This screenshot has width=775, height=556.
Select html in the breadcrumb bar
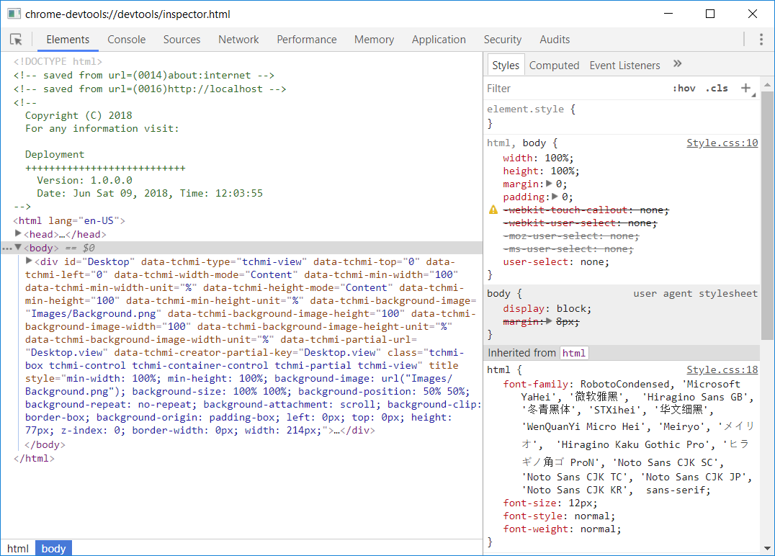point(18,549)
